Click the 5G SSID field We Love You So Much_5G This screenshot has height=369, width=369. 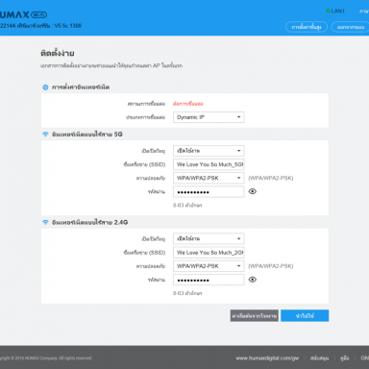pyautogui.click(x=209, y=164)
